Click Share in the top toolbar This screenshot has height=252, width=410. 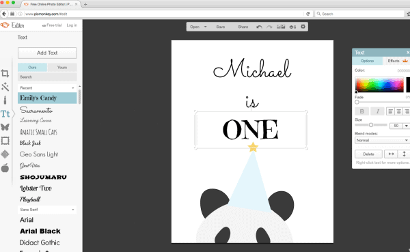[x=243, y=27]
